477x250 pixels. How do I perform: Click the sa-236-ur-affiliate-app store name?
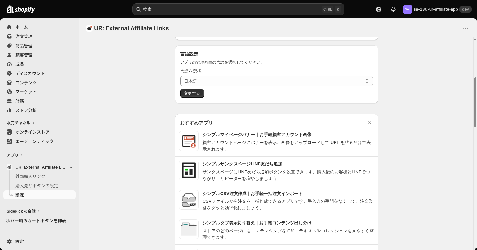[x=436, y=9]
